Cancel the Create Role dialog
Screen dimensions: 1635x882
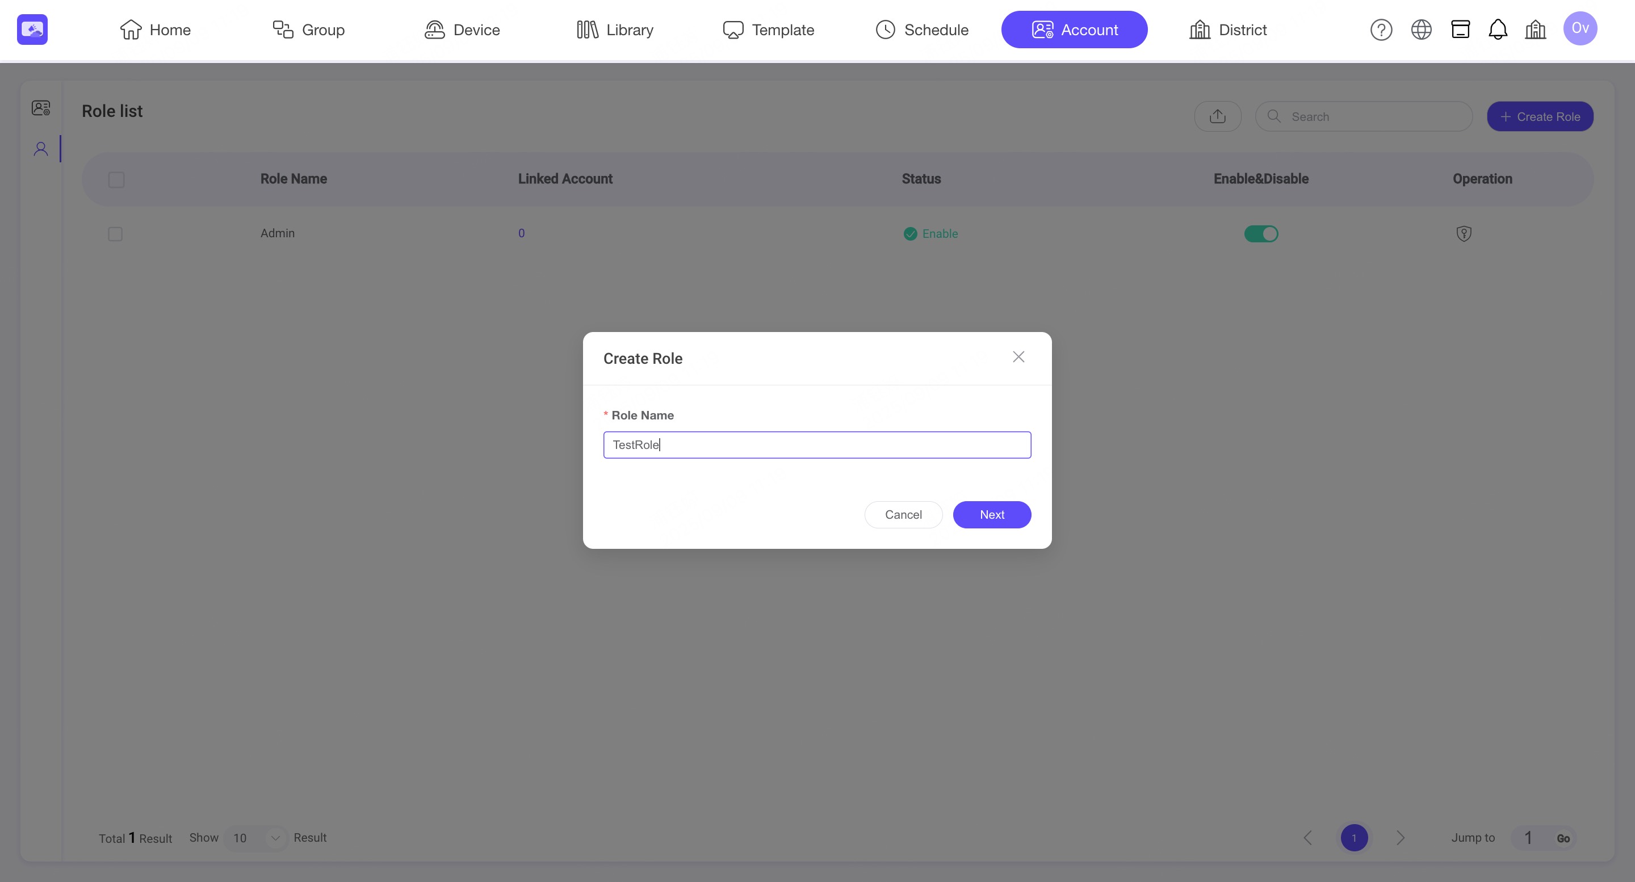point(903,515)
